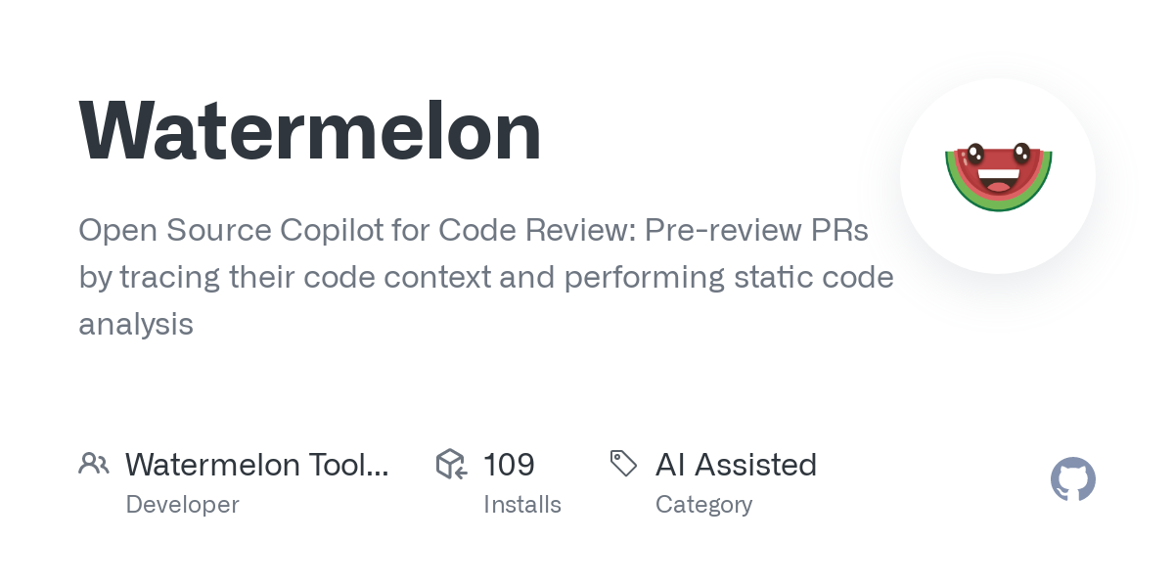The width and height of the screenshot is (1174, 587).
Task: Click the Installs label
Action: tap(521, 505)
